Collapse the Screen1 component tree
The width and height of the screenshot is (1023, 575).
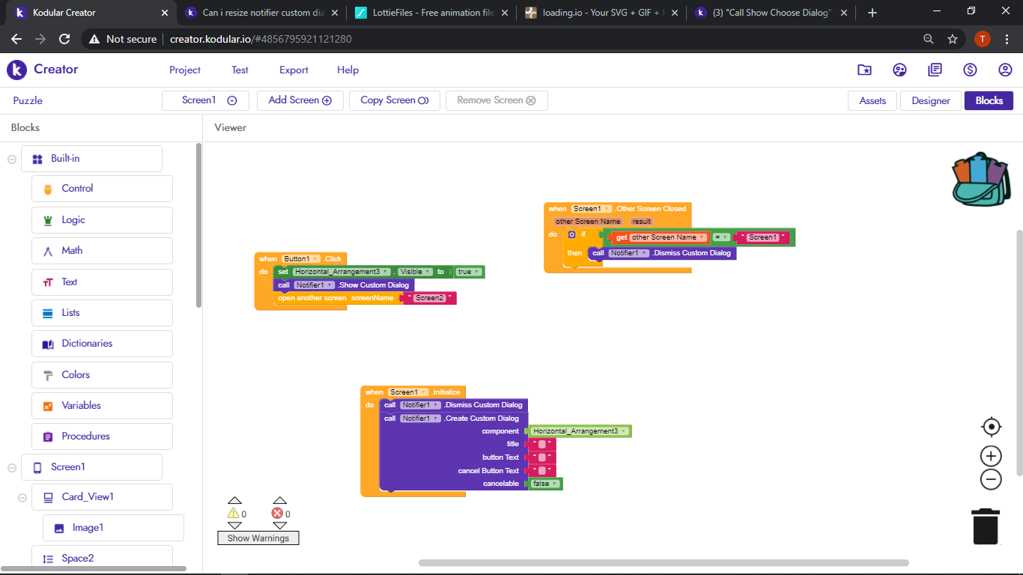[12, 467]
